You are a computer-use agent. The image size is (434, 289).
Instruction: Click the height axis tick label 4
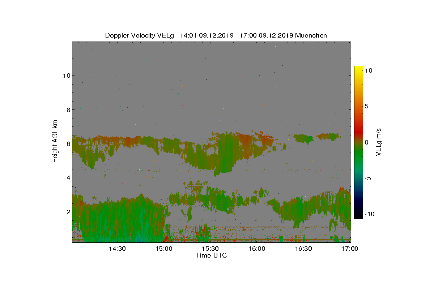tap(68, 178)
